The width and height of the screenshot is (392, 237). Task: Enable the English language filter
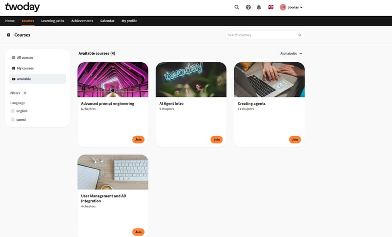(x=13, y=111)
